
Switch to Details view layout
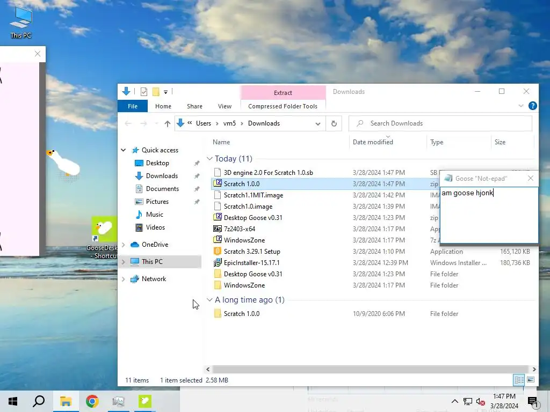click(x=519, y=380)
